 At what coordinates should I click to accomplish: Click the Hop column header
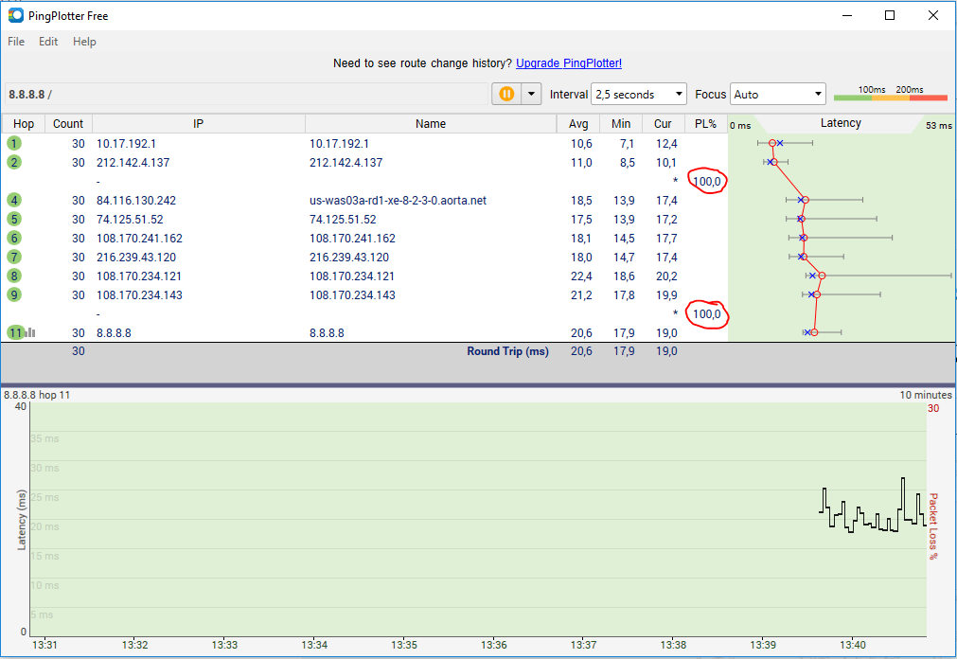(24, 123)
